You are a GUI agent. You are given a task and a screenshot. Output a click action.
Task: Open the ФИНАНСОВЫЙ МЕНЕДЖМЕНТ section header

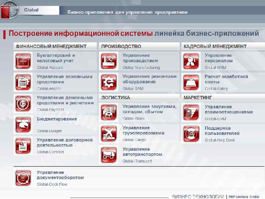point(55,46)
